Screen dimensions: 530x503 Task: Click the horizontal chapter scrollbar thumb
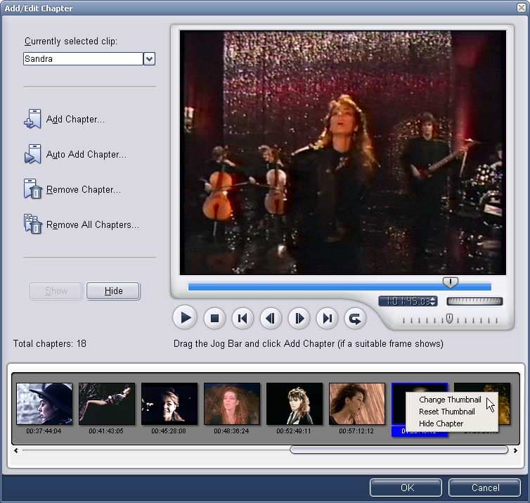pyautogui.click(x=399, y=450)
